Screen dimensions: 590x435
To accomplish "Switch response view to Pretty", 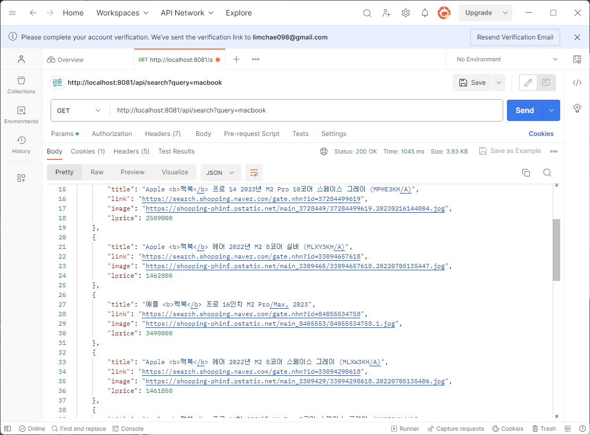I will pyautogui.click(x=64, y=172).
